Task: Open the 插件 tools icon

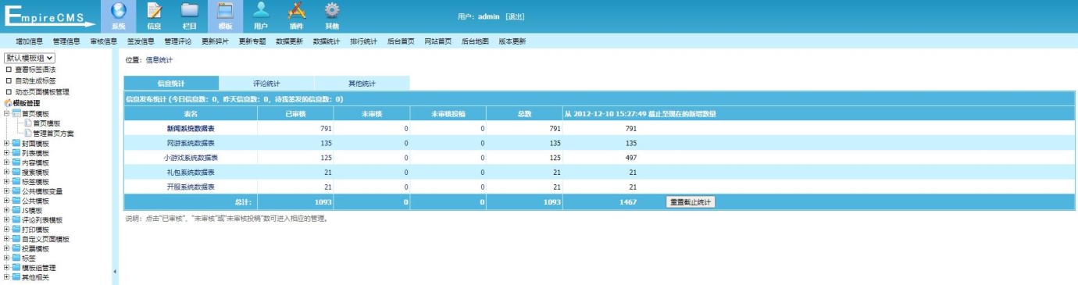Action: pos(296,11)
